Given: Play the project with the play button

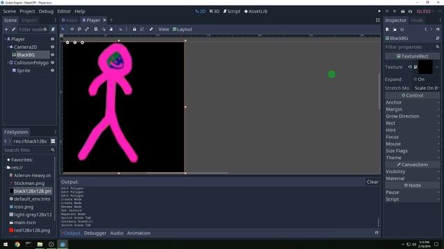Looking at the screenshot, I should (x=379, y=11).
